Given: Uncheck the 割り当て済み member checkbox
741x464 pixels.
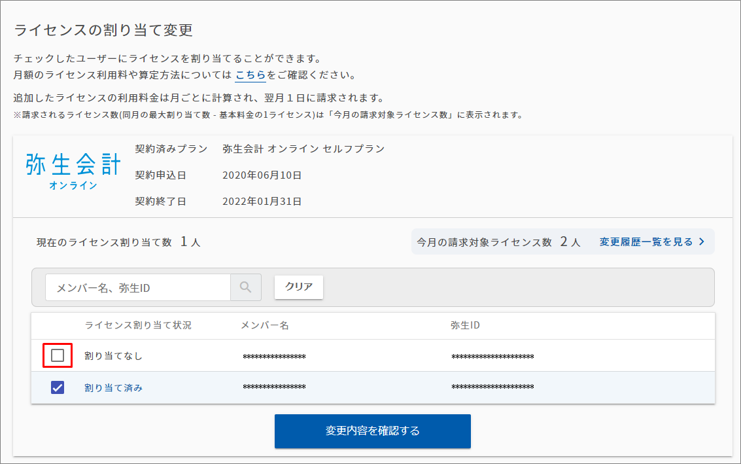Looking at the screenshot, I should 58,387.
